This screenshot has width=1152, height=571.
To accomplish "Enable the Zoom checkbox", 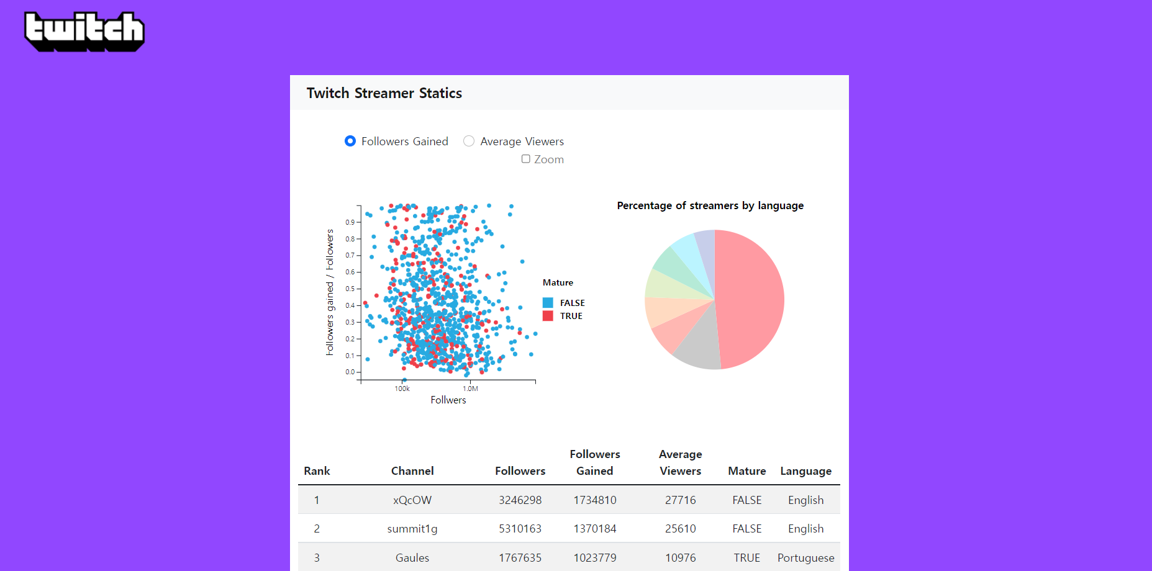I will point(526,159).
